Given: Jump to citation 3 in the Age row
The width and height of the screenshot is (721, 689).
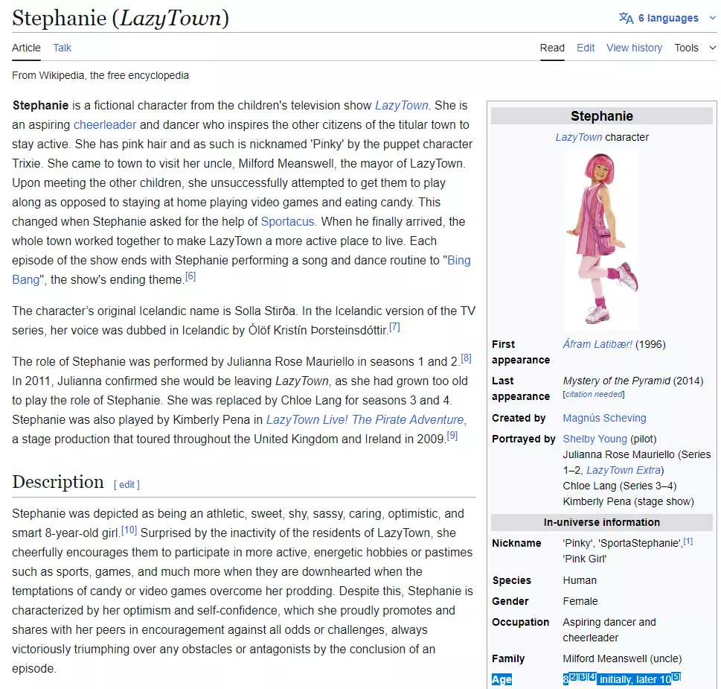Looking at the screenshot, I should click(x=583, y=677).
